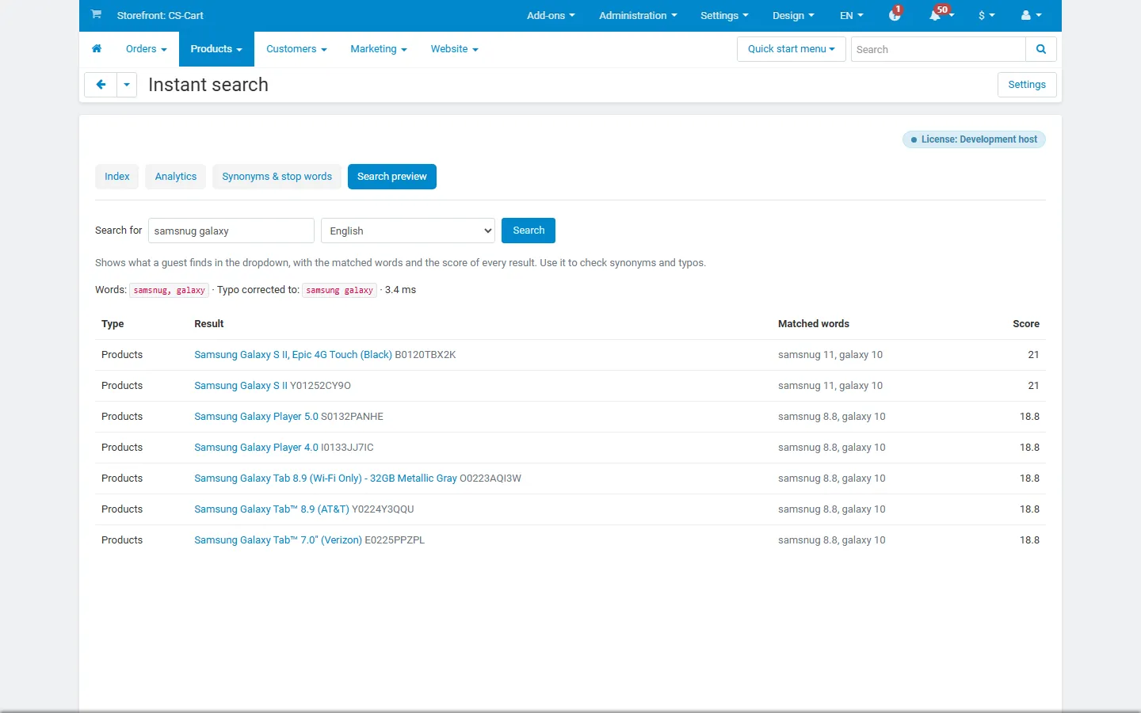Open the pie chart icon with badge 1
The height and width of the screenshot is (713, 1141).
pyautogui.click(x=895, y=14)
